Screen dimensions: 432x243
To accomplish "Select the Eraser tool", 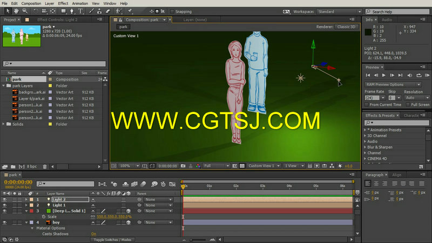I will tap(107, 11).
